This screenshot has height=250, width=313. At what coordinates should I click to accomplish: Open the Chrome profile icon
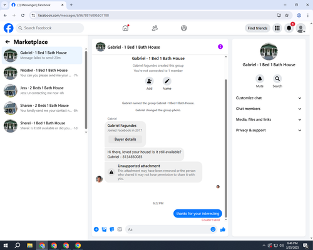[x=299, y=15]
